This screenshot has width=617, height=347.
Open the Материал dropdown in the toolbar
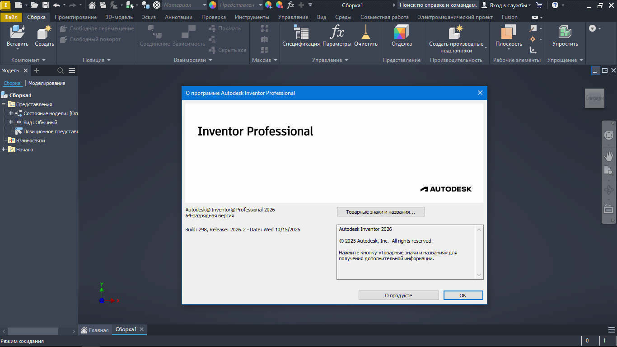tap(204, 5)
